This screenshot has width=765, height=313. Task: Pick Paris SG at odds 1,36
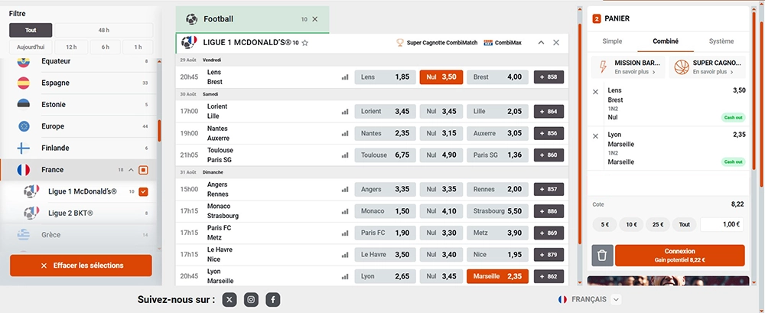pos(497,155)
